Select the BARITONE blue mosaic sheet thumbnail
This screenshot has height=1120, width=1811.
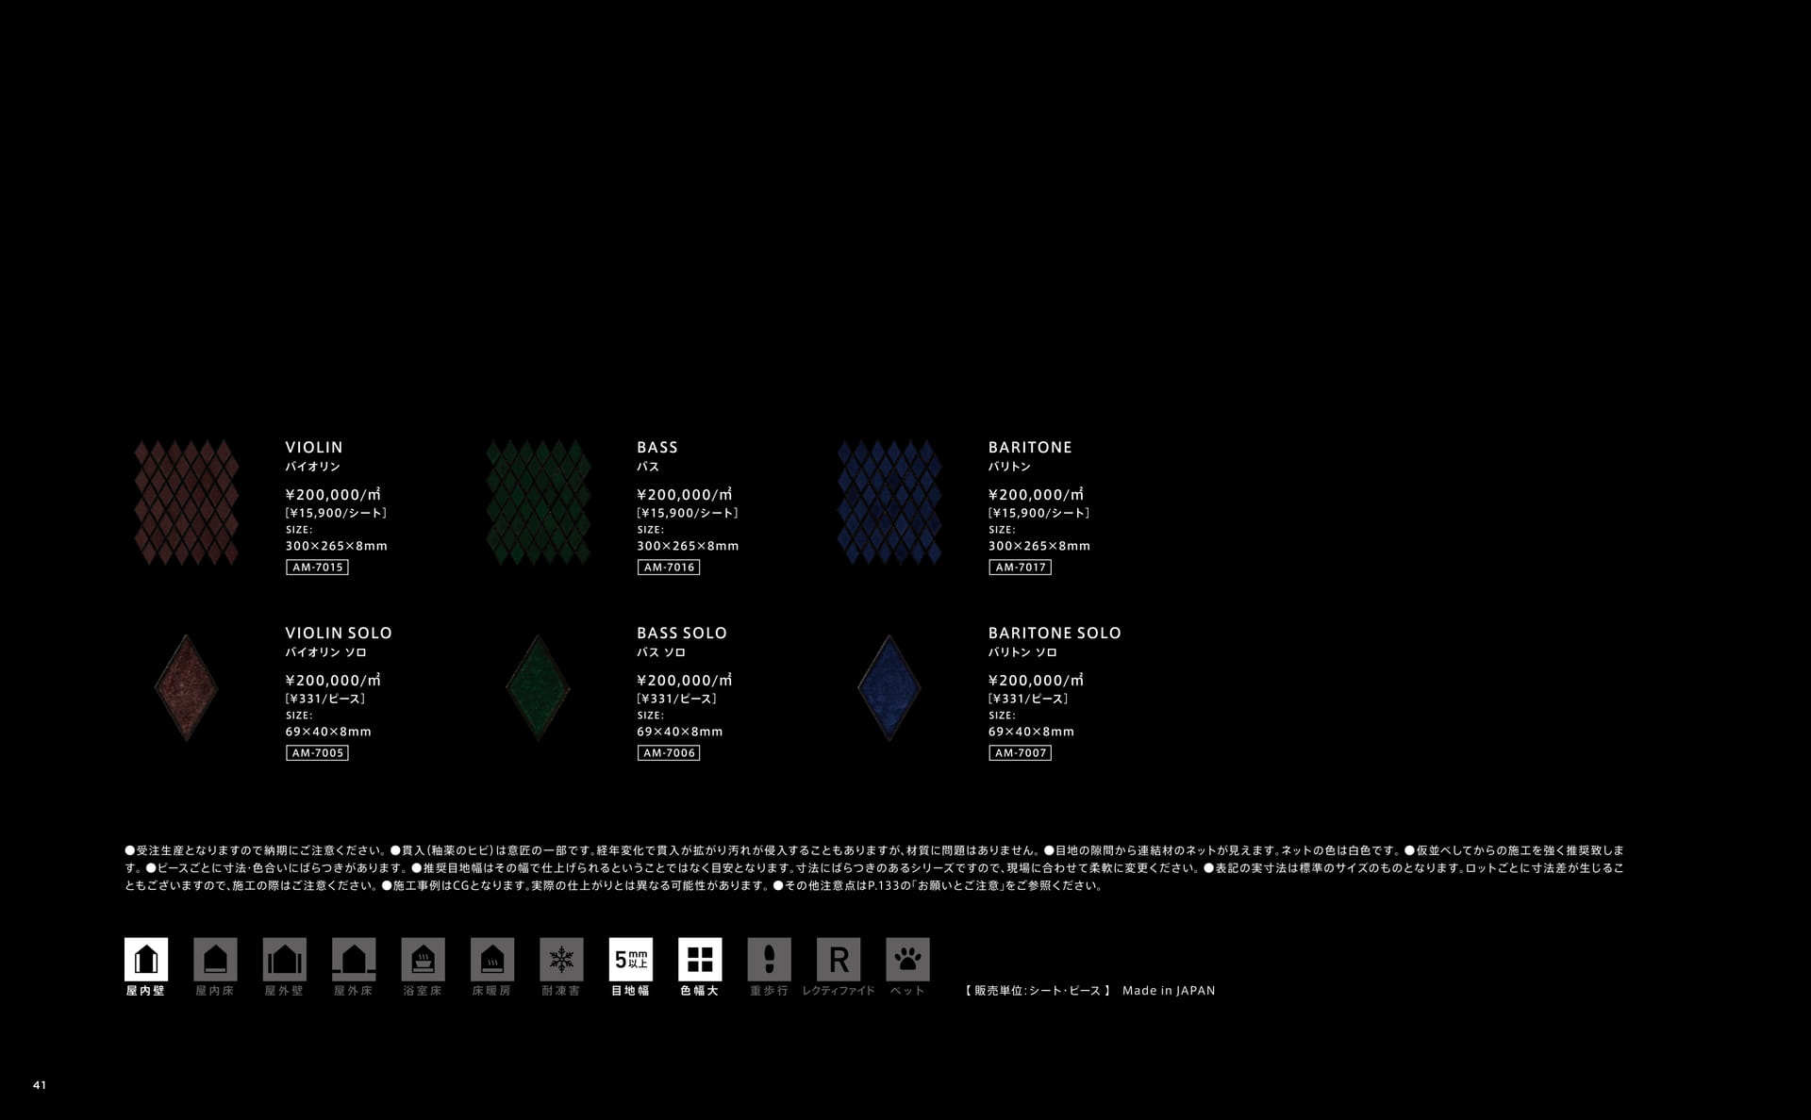pos(889,502)
